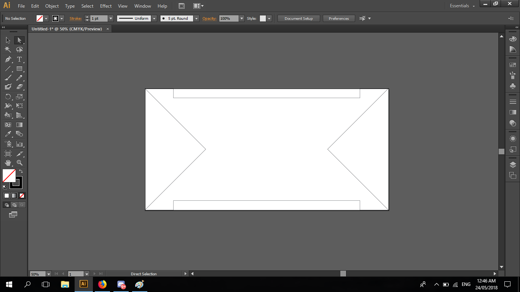Select the Free Transform tool
Viewport: 520px width, 292px height.
click(19, 106)
